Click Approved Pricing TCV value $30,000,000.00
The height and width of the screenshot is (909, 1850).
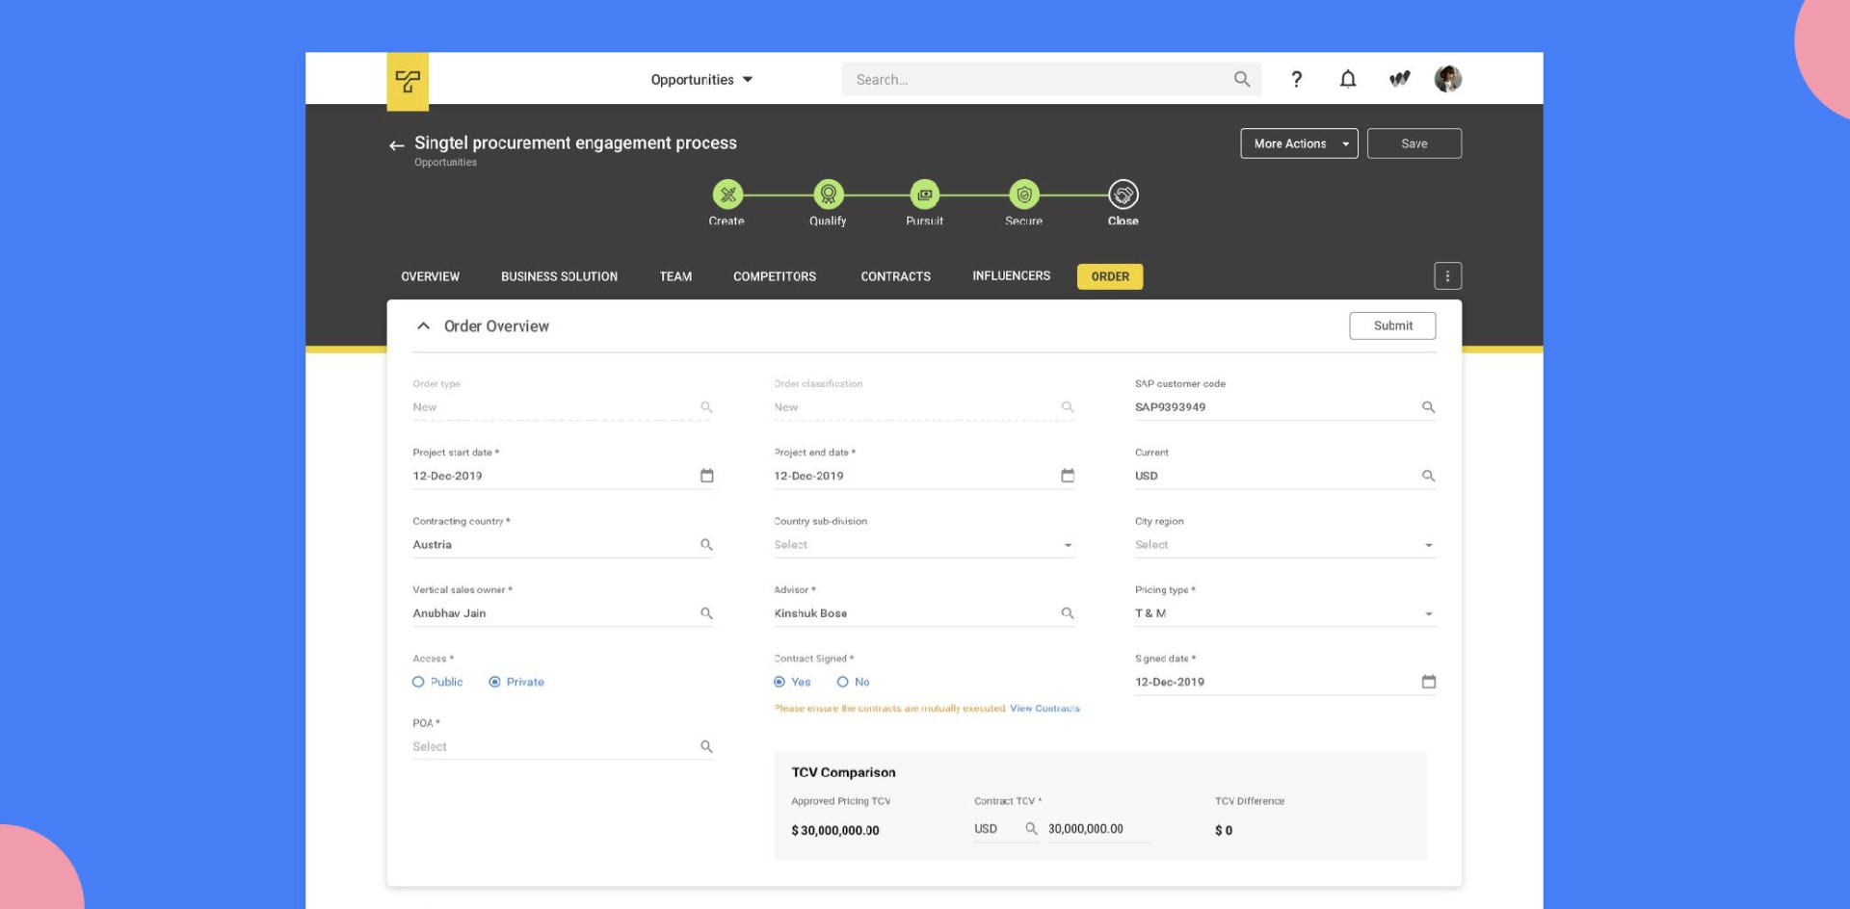coord(834,830)
